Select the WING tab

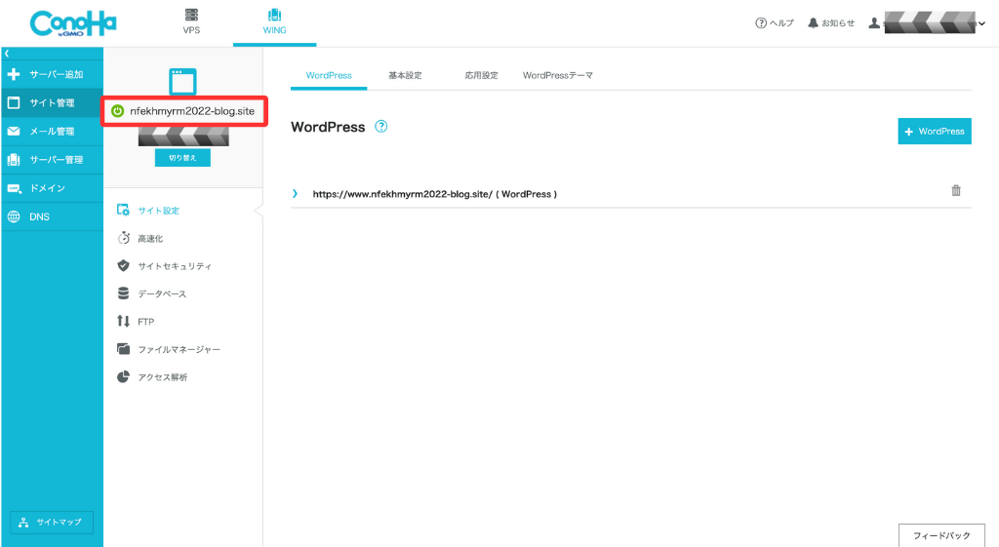click(x=274, y=21)
